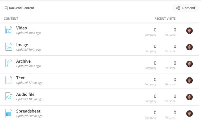Screen dimensions: 201x122
Task: Open the Audio file title
Action: [x=25, y=94]
